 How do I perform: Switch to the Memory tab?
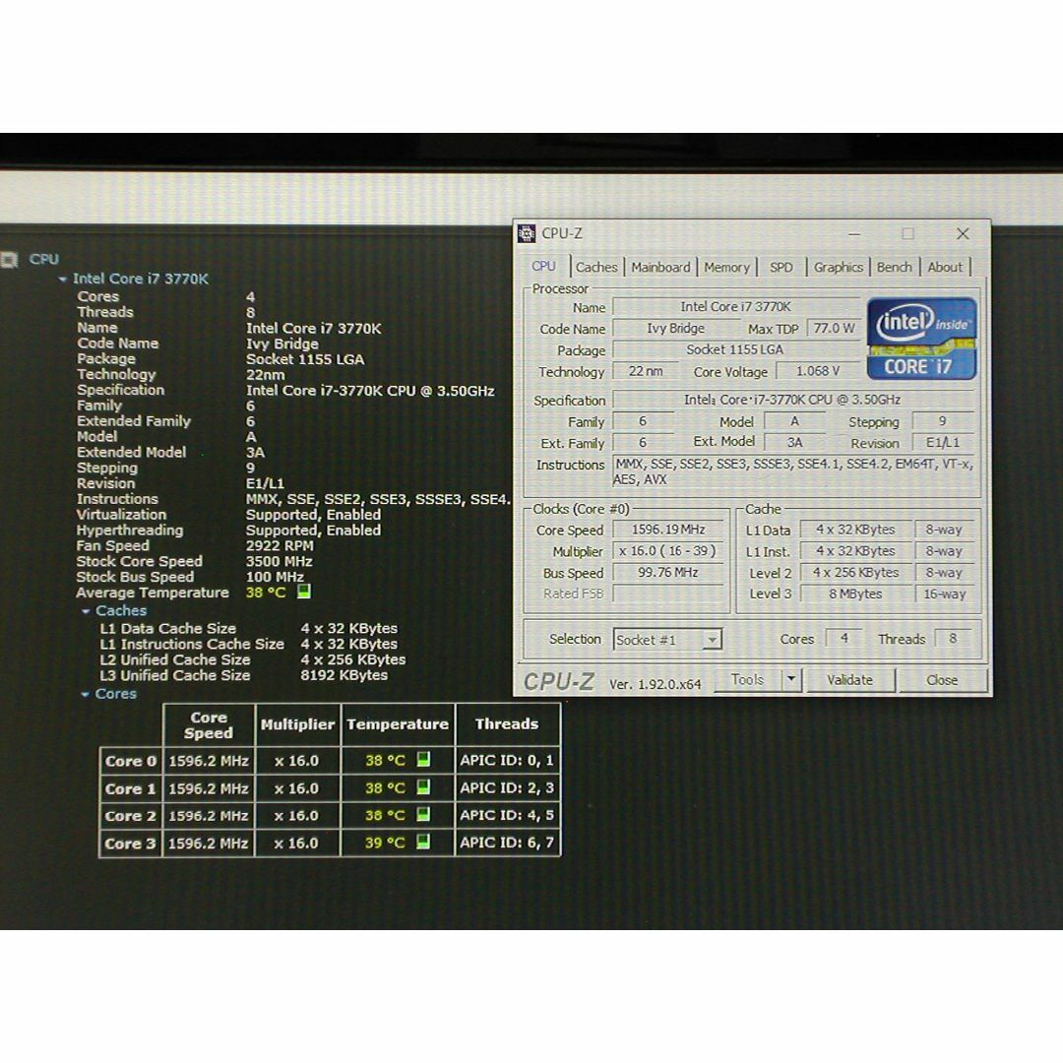click(x=726, y=267)
